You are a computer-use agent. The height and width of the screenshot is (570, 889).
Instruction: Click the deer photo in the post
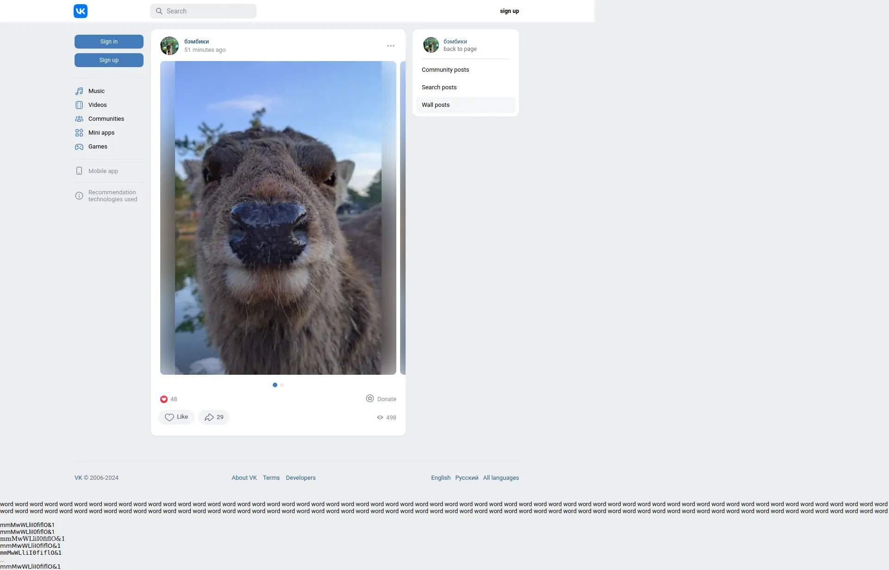(278, 218)
